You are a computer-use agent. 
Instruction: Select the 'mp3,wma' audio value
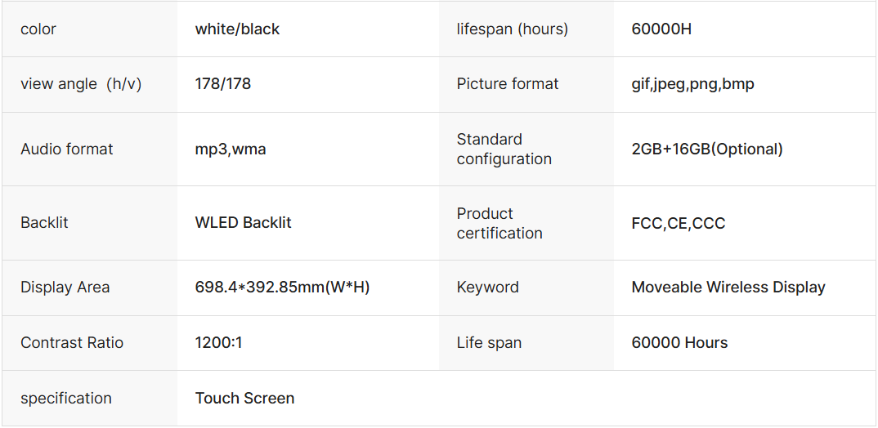[231, 149]
